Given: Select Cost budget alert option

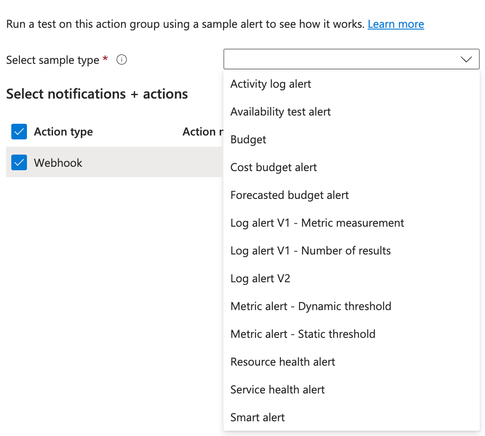Looking at the screenshot, I should coord(273,167).
